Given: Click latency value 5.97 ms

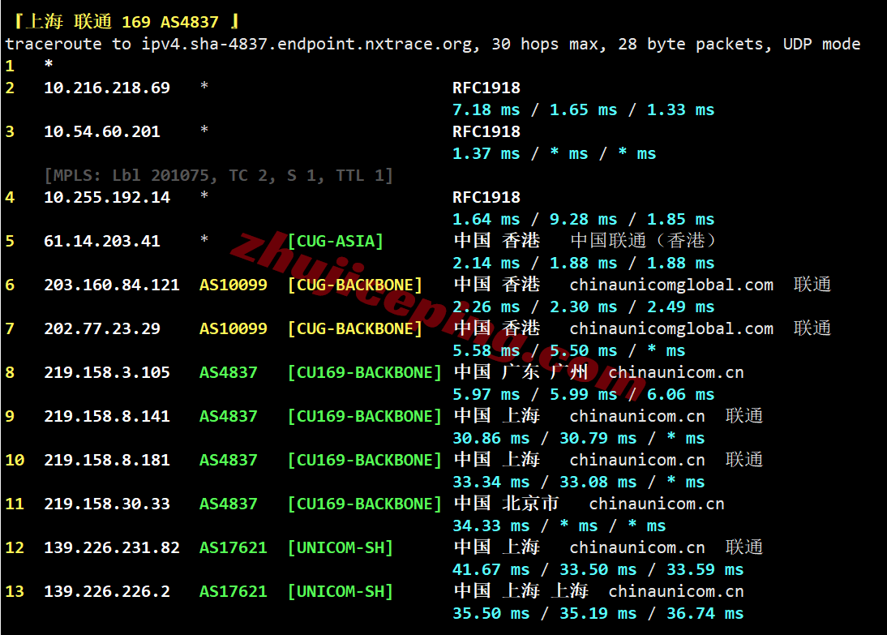Looking at the screenshot, I should (x=486, y=394).
